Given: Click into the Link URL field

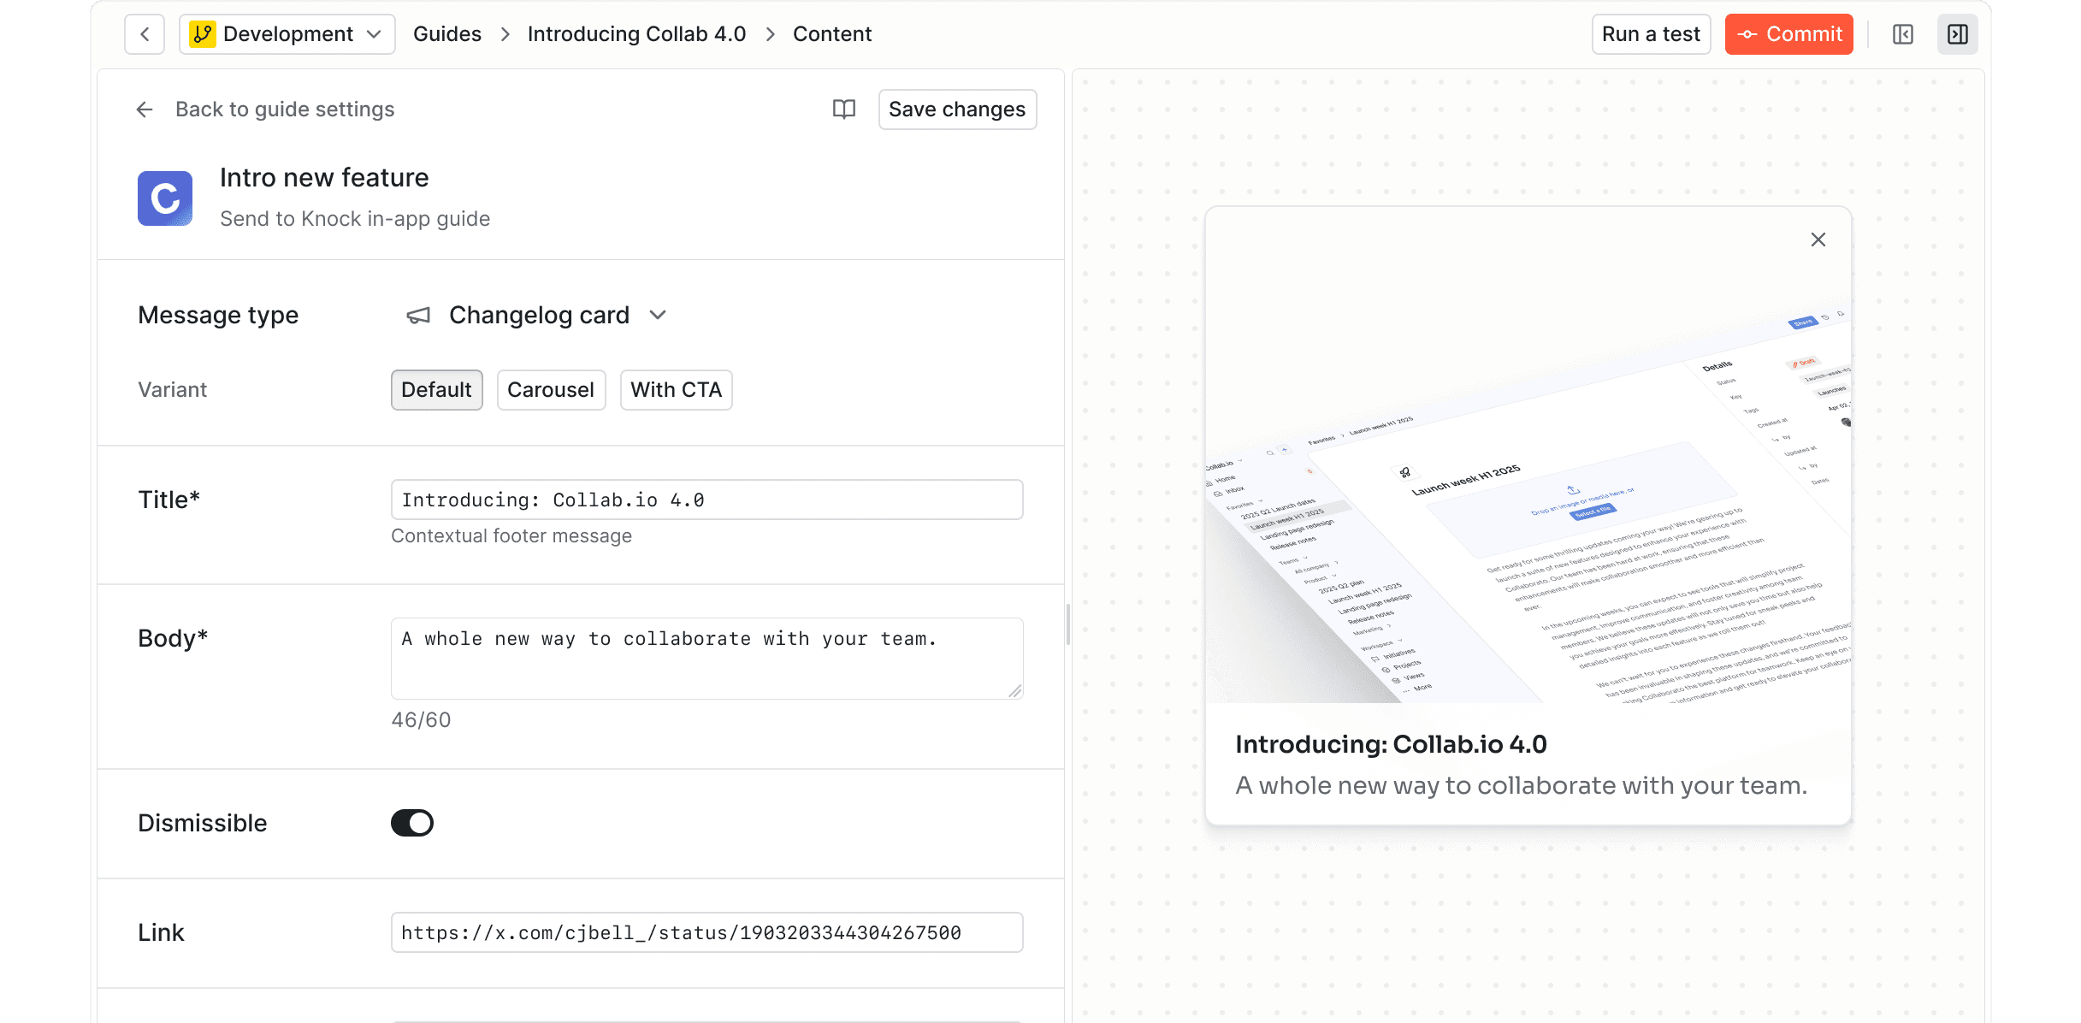Looking at the screenshot, I should (706, 932).
